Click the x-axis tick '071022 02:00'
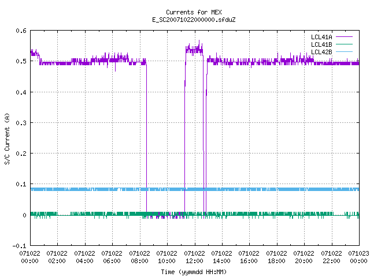 (57, 257)
